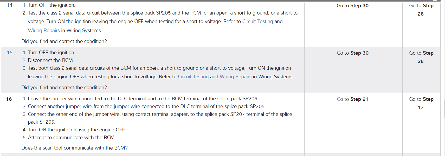This screenshot has height=156, width=445.
Task: Click "Go to Step 30" in step 14 row
Action: click(x=352, y=6)
